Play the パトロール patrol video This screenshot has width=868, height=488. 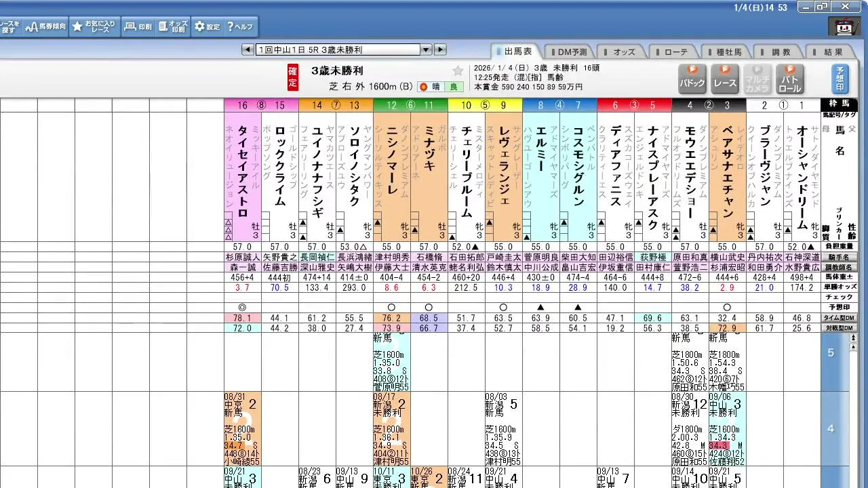pyautogui.click(x=790, y=79)
